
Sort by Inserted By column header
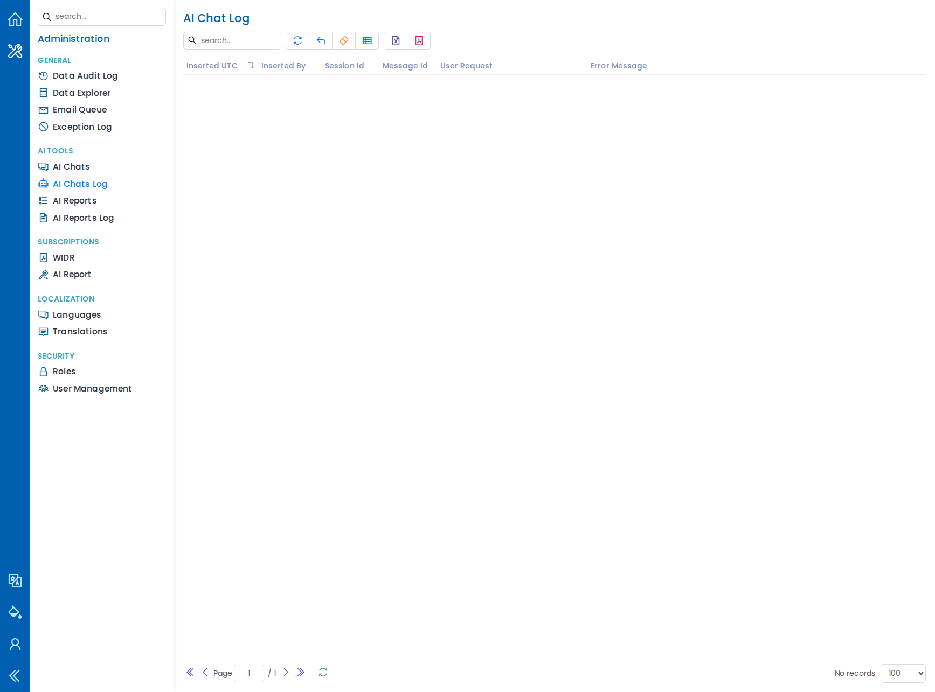283,66
